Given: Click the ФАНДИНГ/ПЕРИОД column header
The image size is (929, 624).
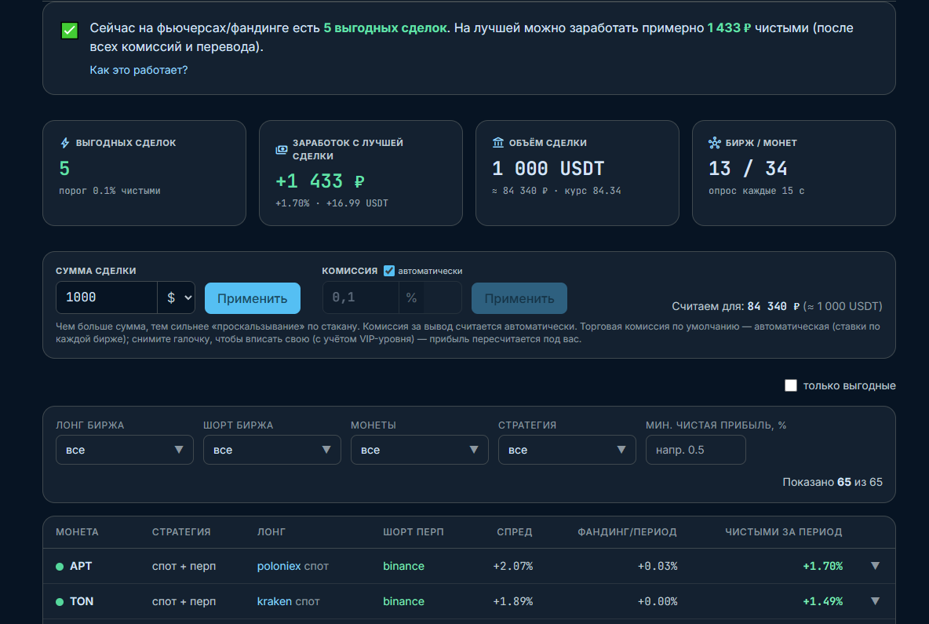Looking at the screenshot, I should click(x=627, y=532).
